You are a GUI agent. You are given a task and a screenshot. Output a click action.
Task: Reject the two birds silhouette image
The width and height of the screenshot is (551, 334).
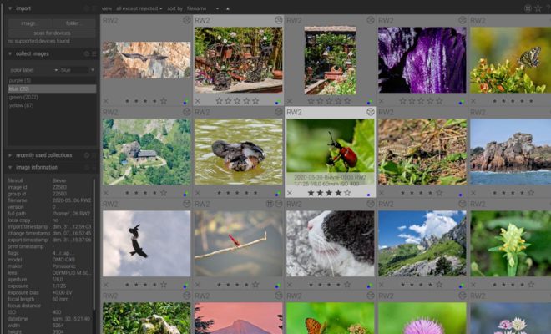(x=106, y=285)
